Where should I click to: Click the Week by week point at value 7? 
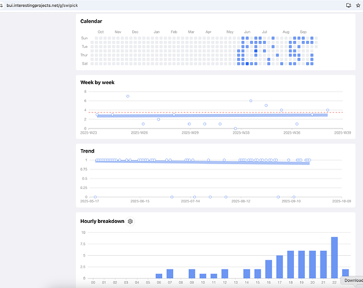pos(128,96)
